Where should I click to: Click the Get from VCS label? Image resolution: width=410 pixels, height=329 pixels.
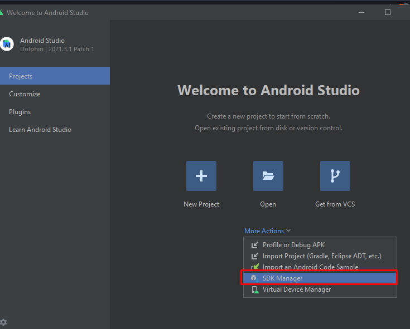click(335, 204)
